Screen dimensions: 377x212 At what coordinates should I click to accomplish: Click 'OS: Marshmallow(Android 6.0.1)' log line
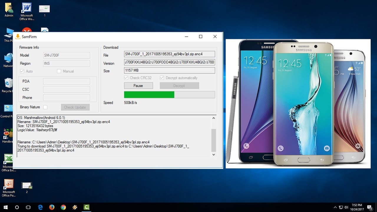click(x=41, y=117)
